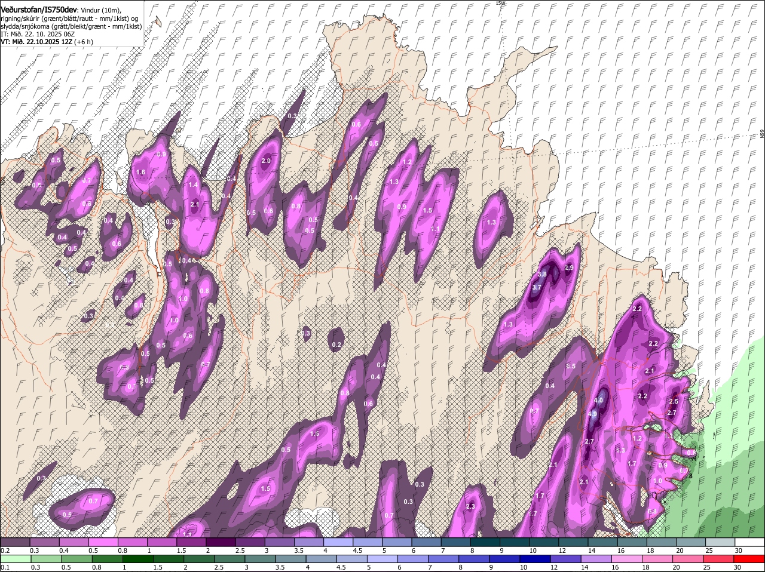Click the 2.3 value label near bottom edge

pyautogui.click(x=470, y=507)
